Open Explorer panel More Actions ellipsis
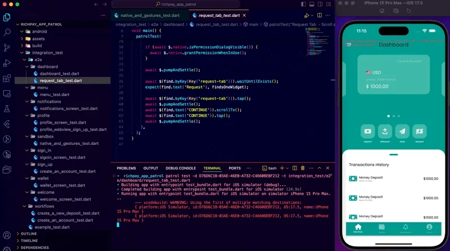Screen dimensions: 450x251 click(x=103, y=15)
